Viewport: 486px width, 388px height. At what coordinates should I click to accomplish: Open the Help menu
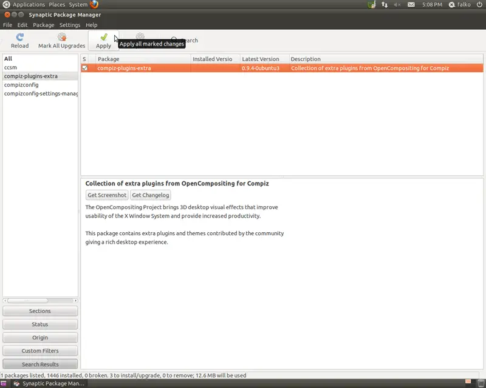(92, 25)
